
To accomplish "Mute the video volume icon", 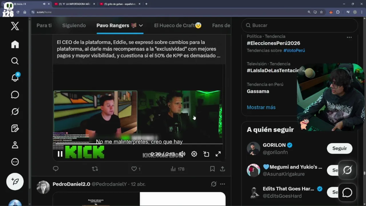I will pyautogui.click(x=182, y=154).
